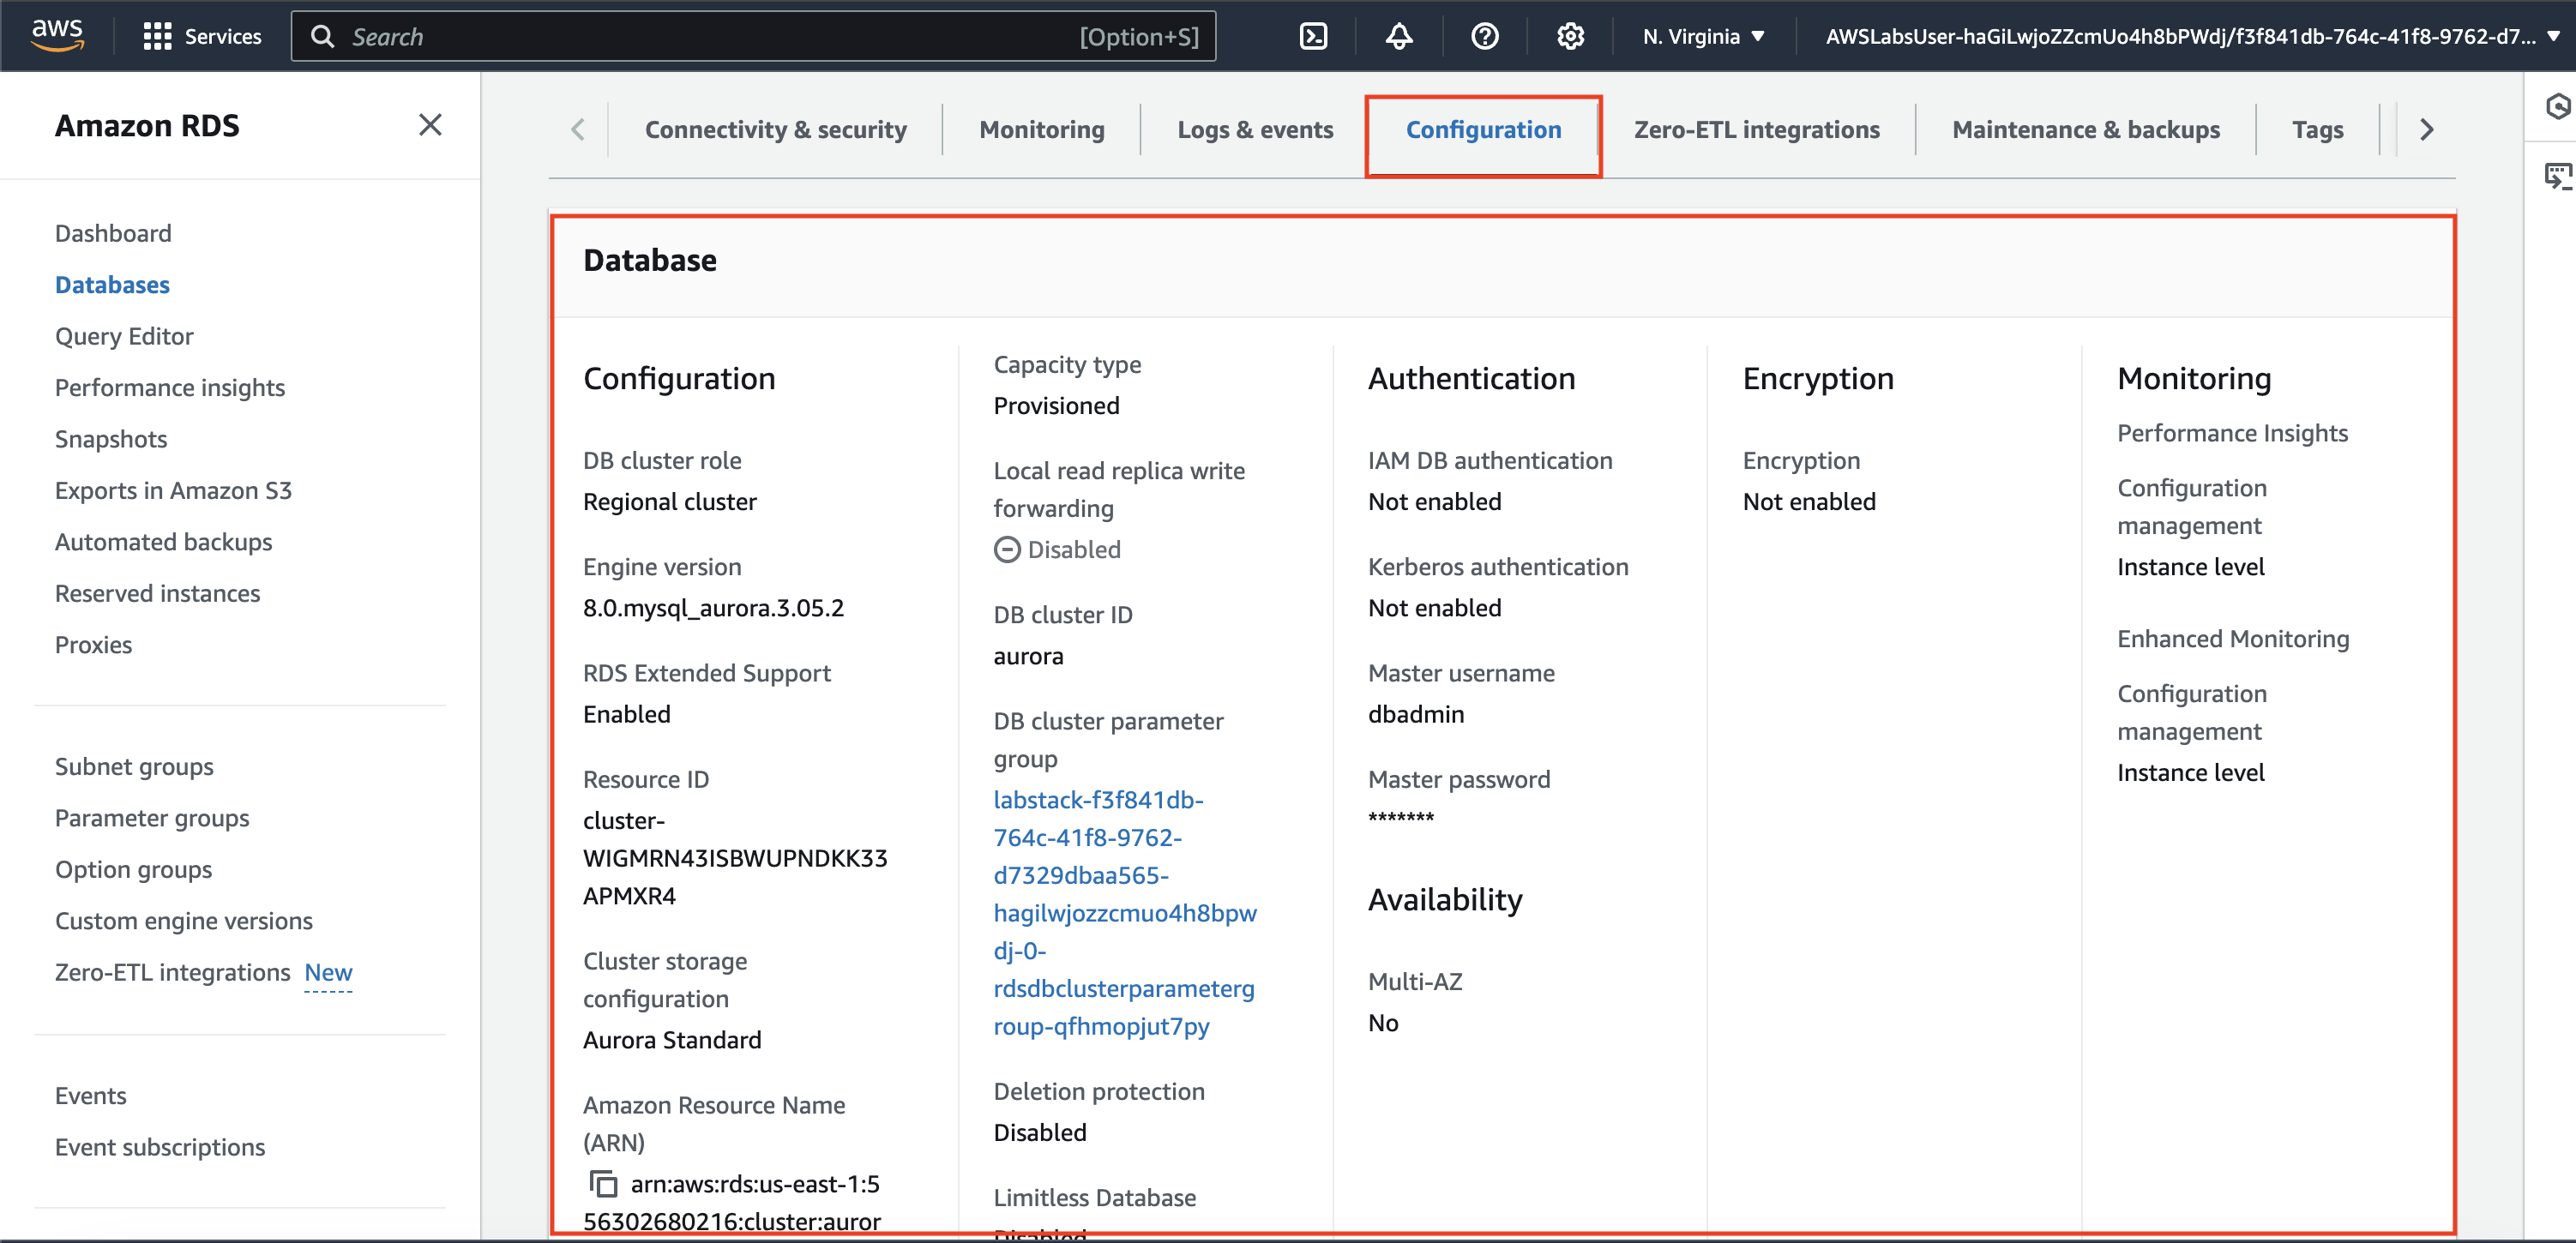Viewport: 2576px width, 1243px height.
Task: Open Custom engine versions in the sidebar
Action: click(183, 921)
